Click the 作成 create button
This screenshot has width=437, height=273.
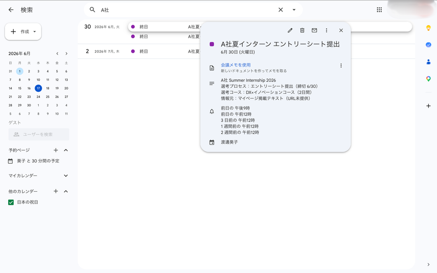(x=23, y=32)
